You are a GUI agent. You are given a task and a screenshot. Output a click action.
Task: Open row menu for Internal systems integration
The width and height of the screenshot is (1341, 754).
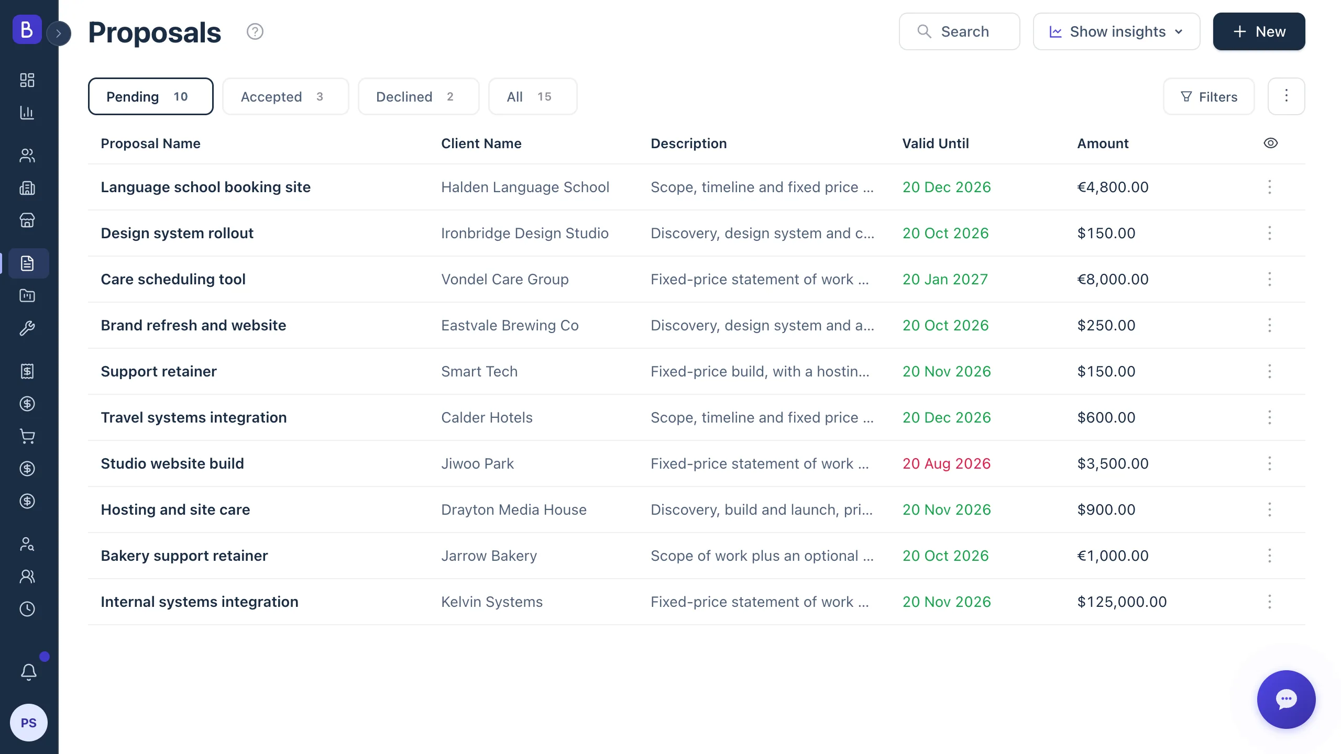click(x=1269, y=602)
